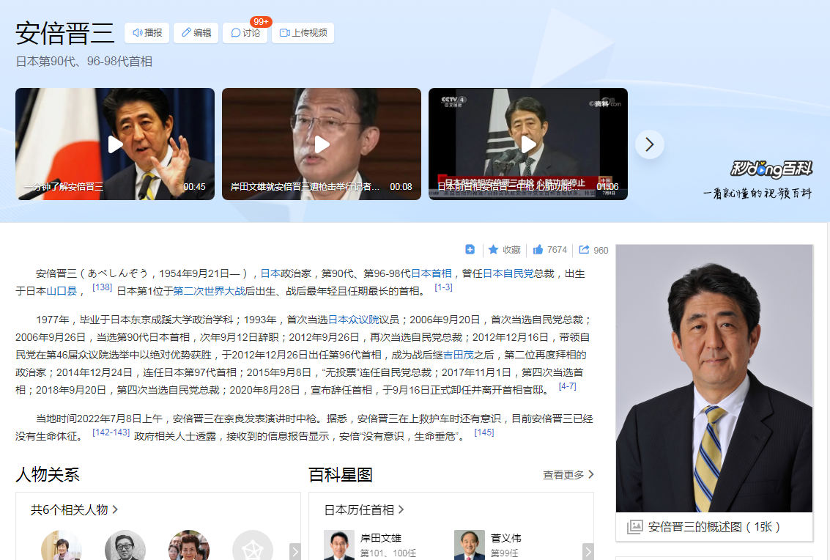830x560 pixels.
Task: Play the 一分钟了解安倍晋三 video
Action: (x=114, y=144)
